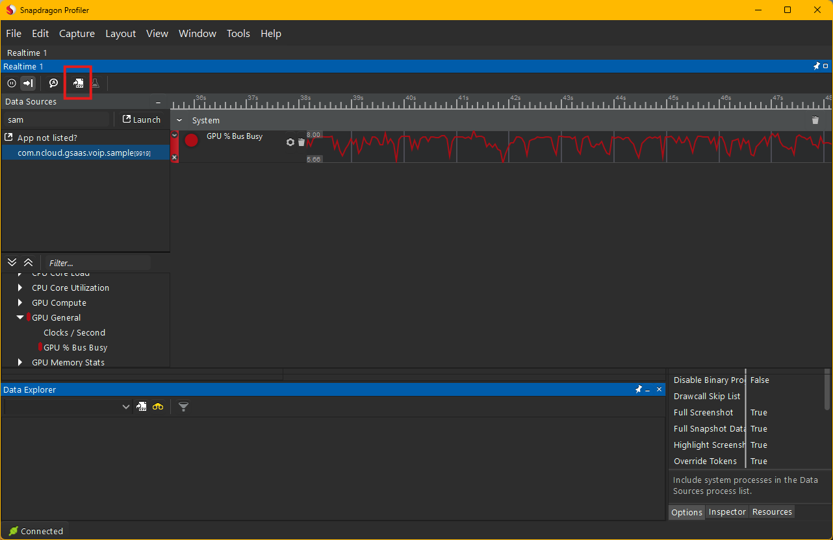Open the Data Explorer filter funnel
833x540 pixels.
(x=184, y=406)
